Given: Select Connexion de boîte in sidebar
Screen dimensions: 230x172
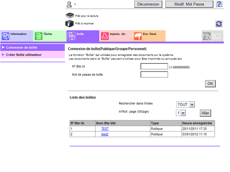Looking at the screenshot, I should pos(33,47).
